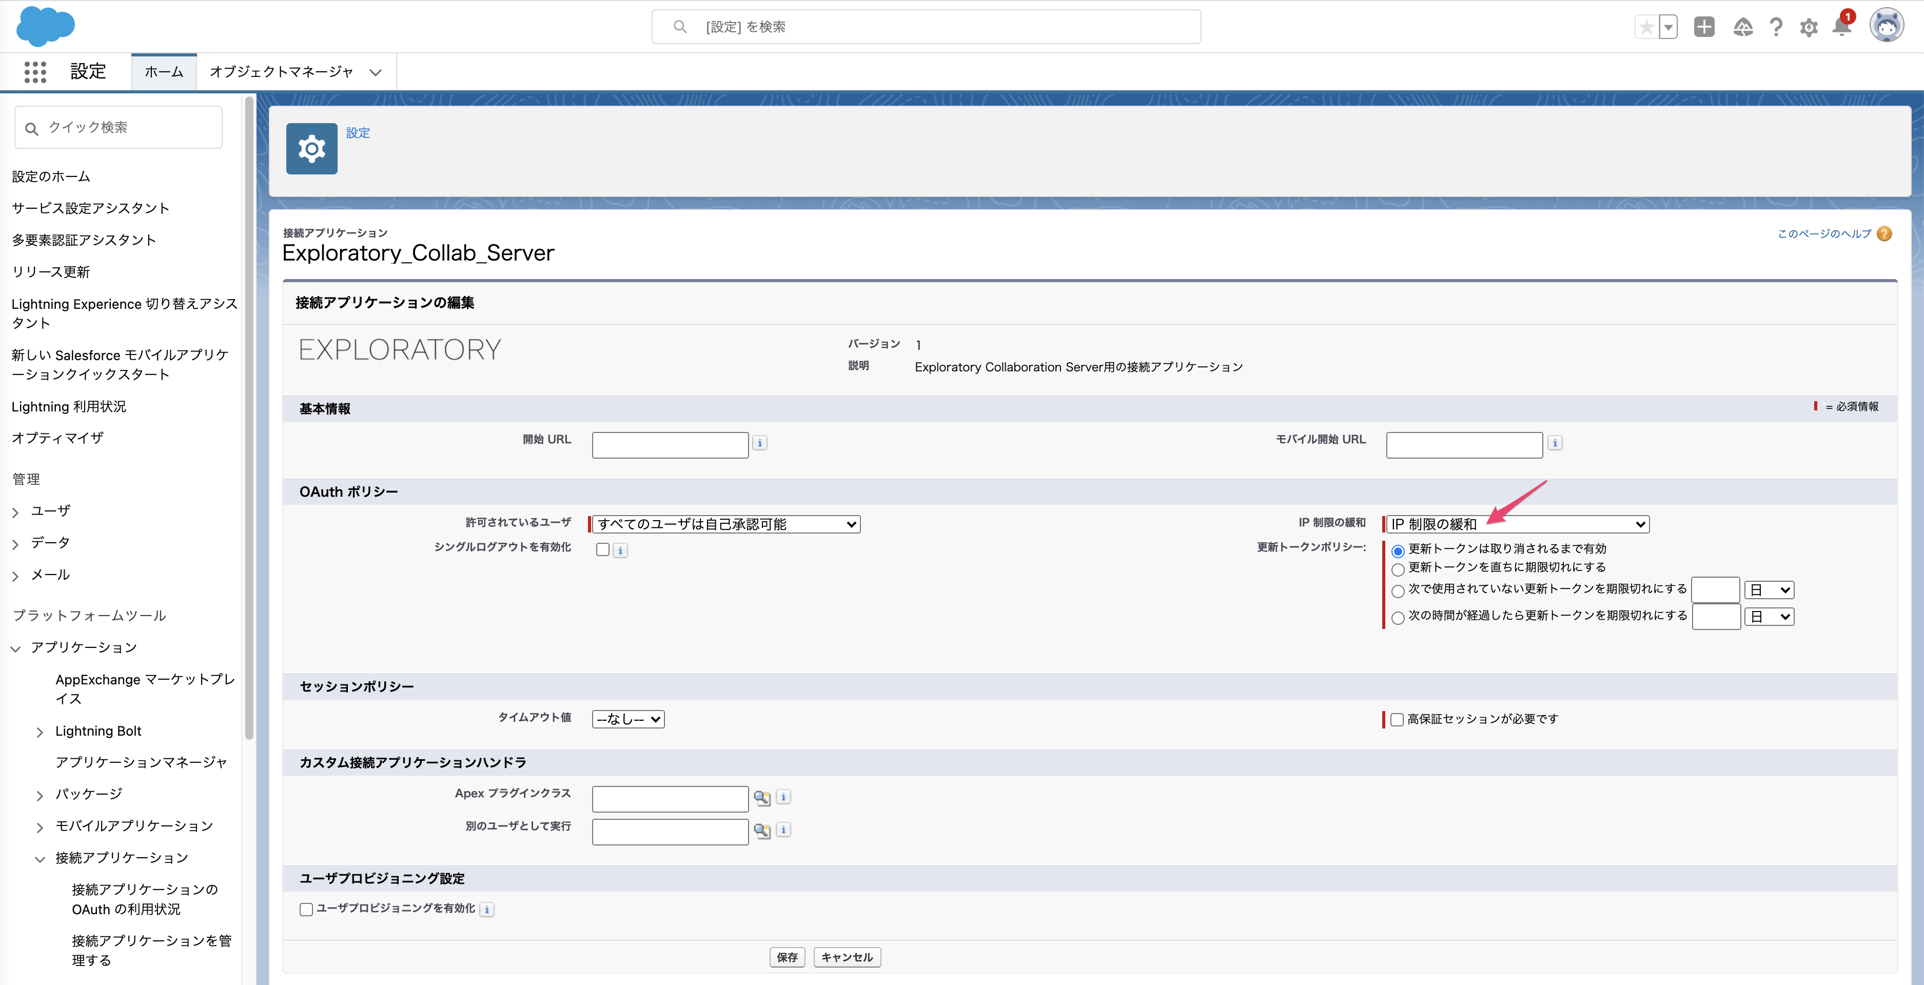Show info for ユーザプロビジョニング option
The height and width of the screenshot is (985, 1924).
click(487, 910)
